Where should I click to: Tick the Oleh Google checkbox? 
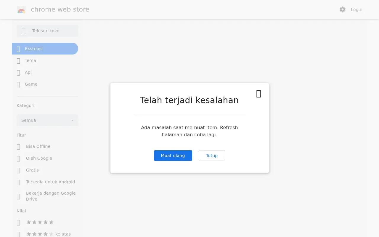pos(18,158)
